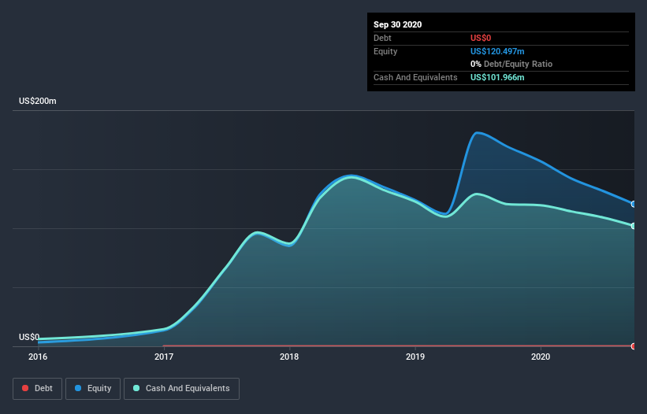The image size is (647, 414).
Task: Click the Sep 30 2020 tooltip date
Action: (398, 24)
